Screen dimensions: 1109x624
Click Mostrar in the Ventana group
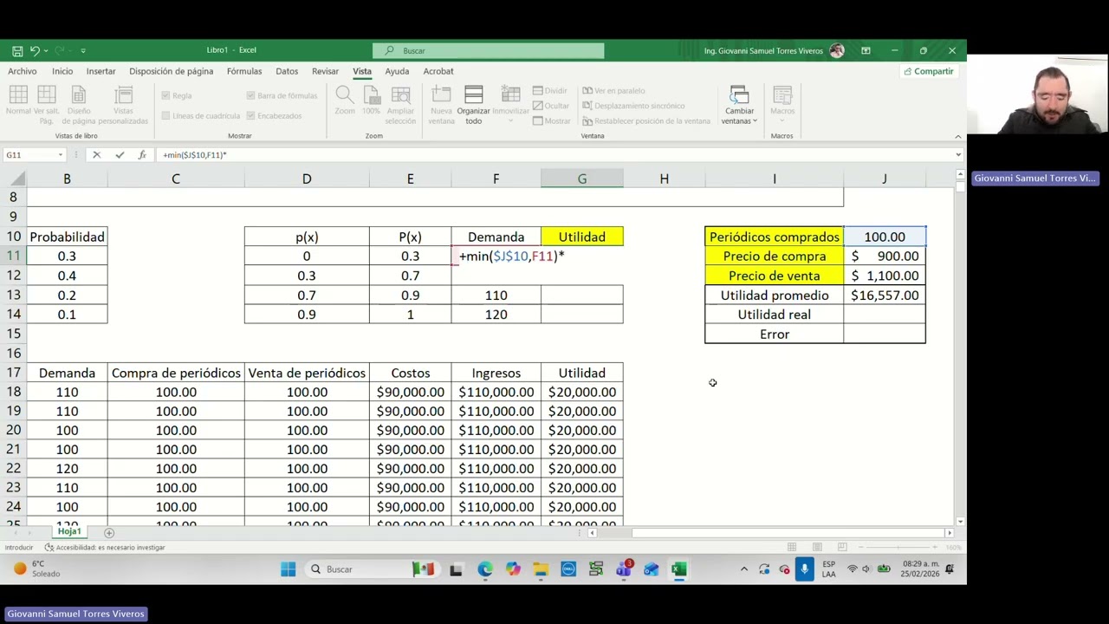click(552, 121)
